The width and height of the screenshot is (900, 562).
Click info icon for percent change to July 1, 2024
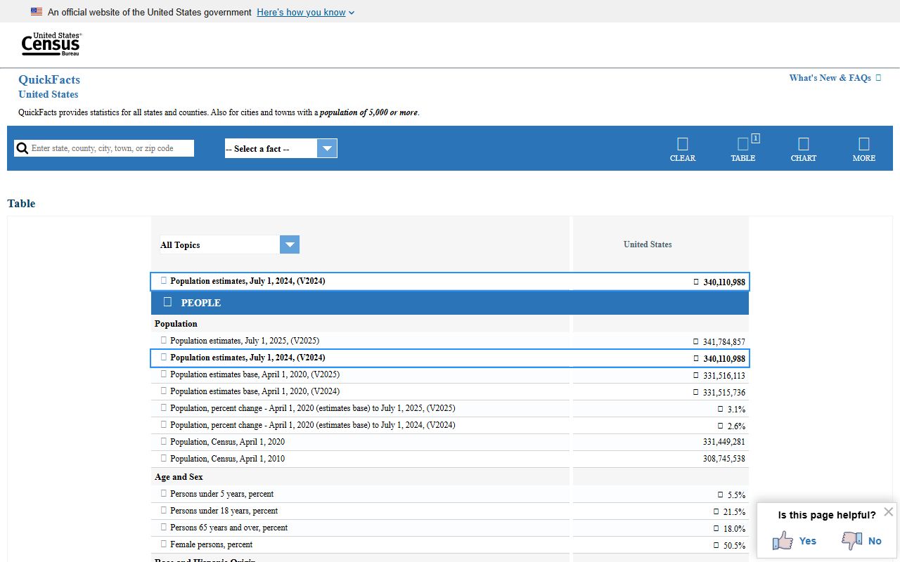(x=164, y=424)
